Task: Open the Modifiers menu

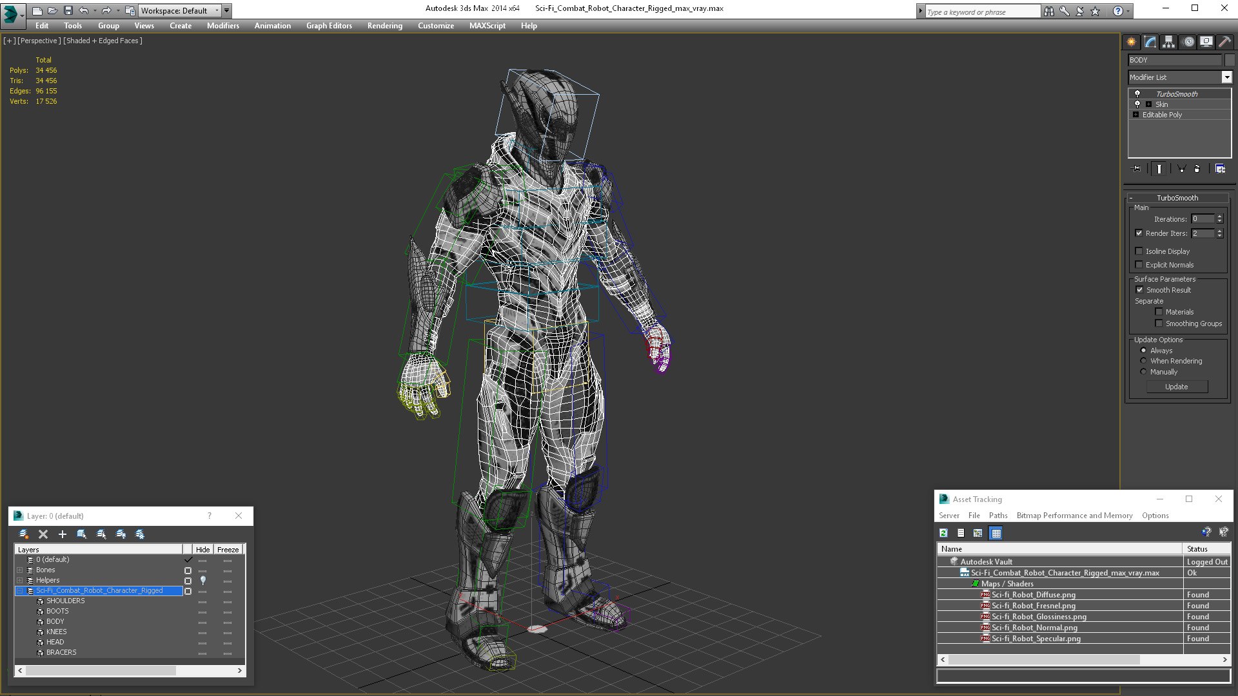Action: click(x=223, y=26)
